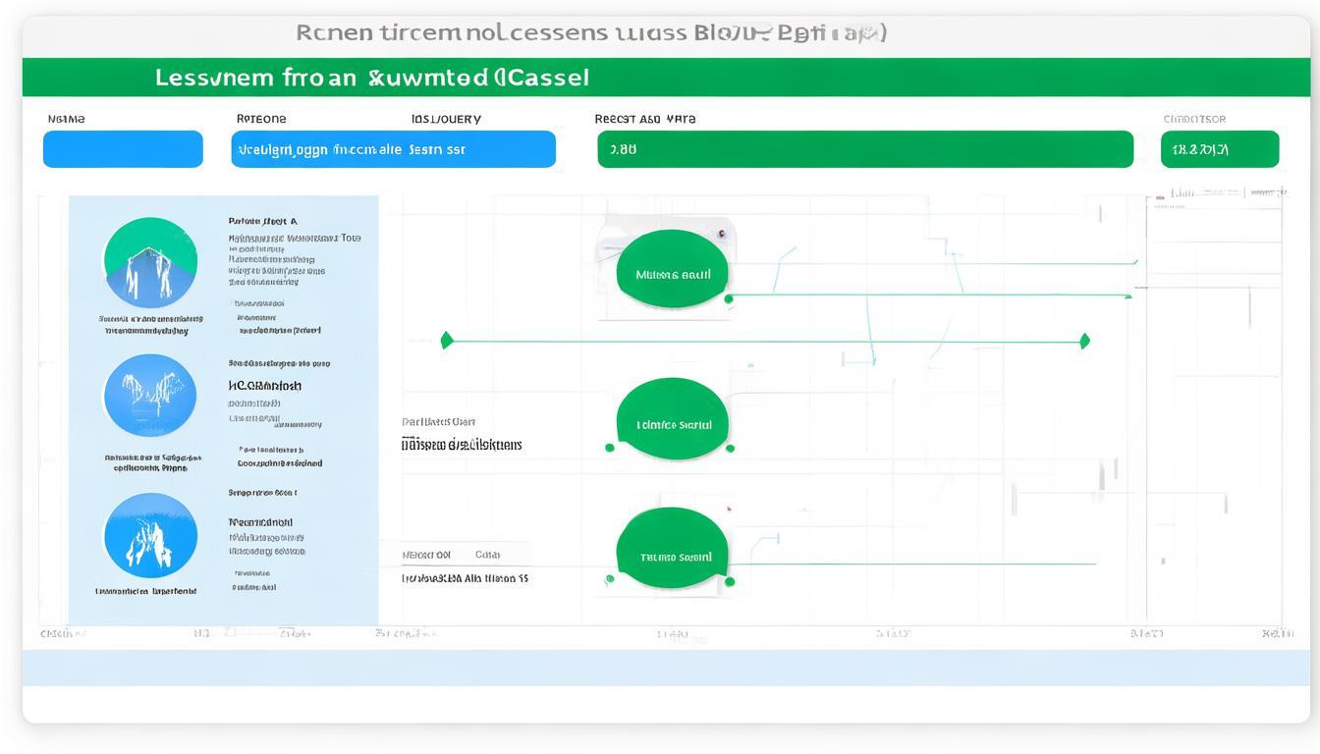Click the empty blue field under first label

(x=123, y=149)
